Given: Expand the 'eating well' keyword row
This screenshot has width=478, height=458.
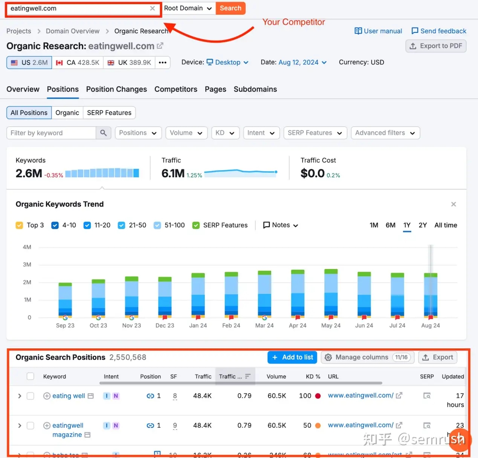Looking at the screenshot, I should pos(20,396).
